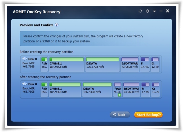The image size is (183, 132).
Task: Select F: partition in After layout
Action: pos(145,89)
